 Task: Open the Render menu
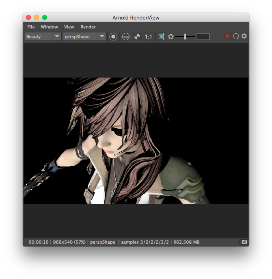click(x=88, y=27)
